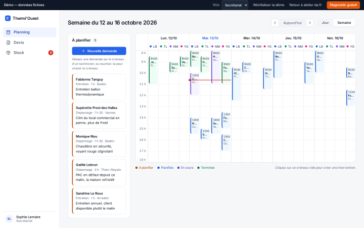Switch to the Jour view
The width and height of the screenshot is (364, 228).
325,23
